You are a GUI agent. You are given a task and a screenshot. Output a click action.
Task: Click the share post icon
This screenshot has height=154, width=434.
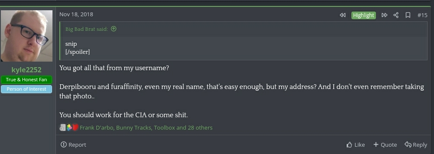click(396, 15)
